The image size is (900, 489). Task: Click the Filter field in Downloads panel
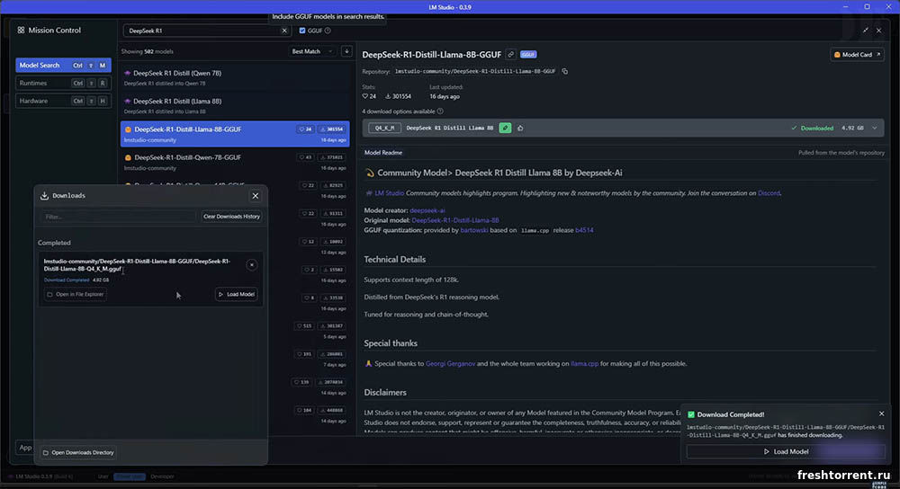point(117,217)
